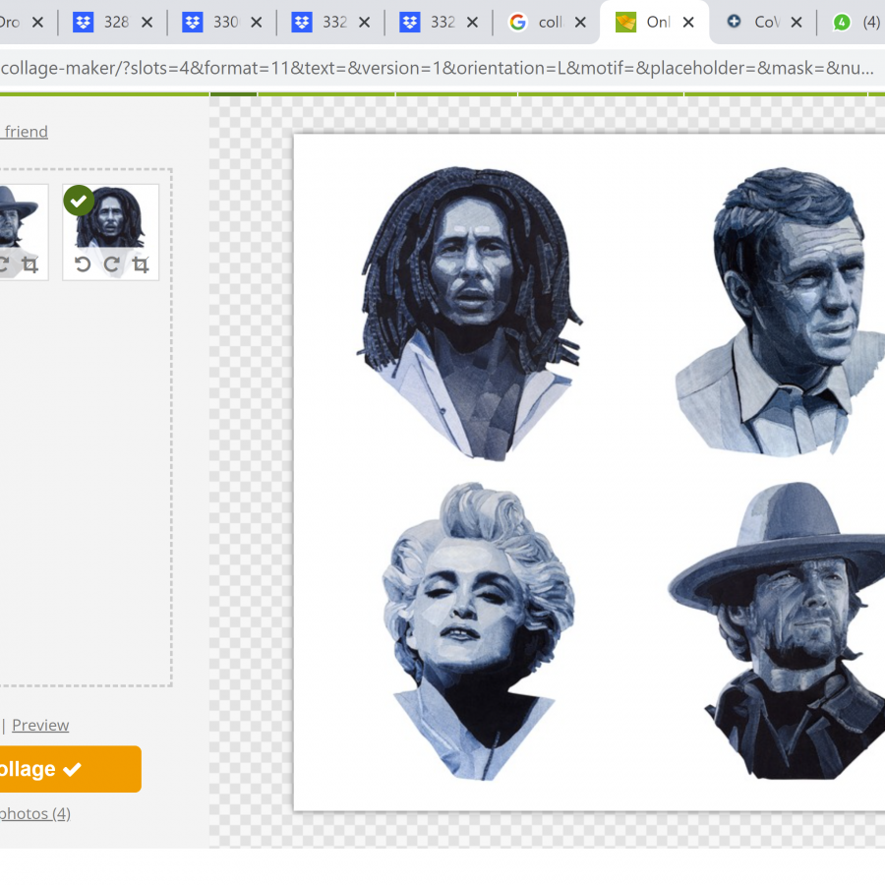Screen dimensions: 885x885
Task: Crop the dreadlocks portrait thumbnail
Action: coord(141,265)
